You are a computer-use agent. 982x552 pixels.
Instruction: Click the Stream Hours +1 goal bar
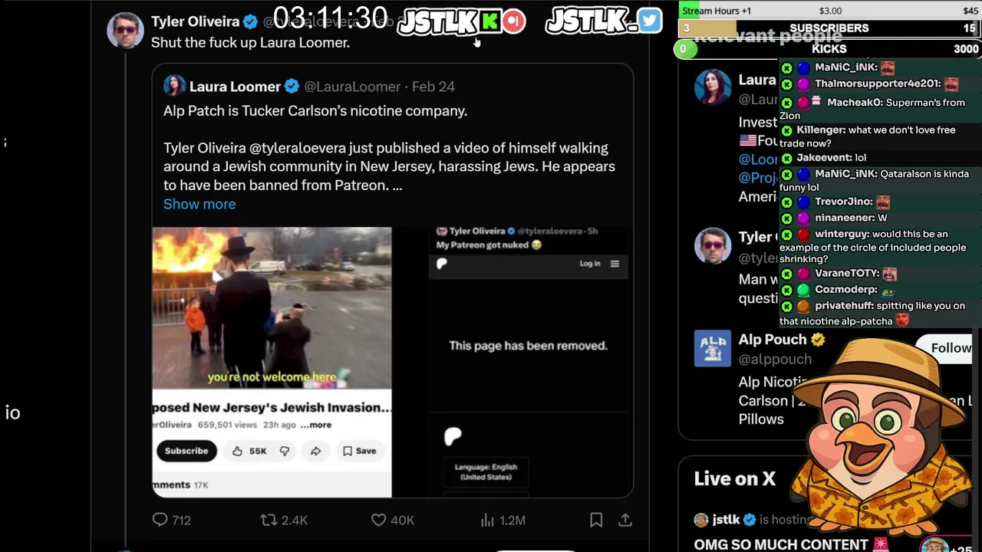click(829, 11)
